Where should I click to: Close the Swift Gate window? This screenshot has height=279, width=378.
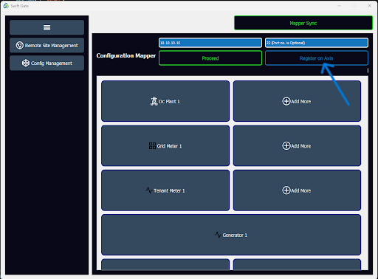[369, 6]
